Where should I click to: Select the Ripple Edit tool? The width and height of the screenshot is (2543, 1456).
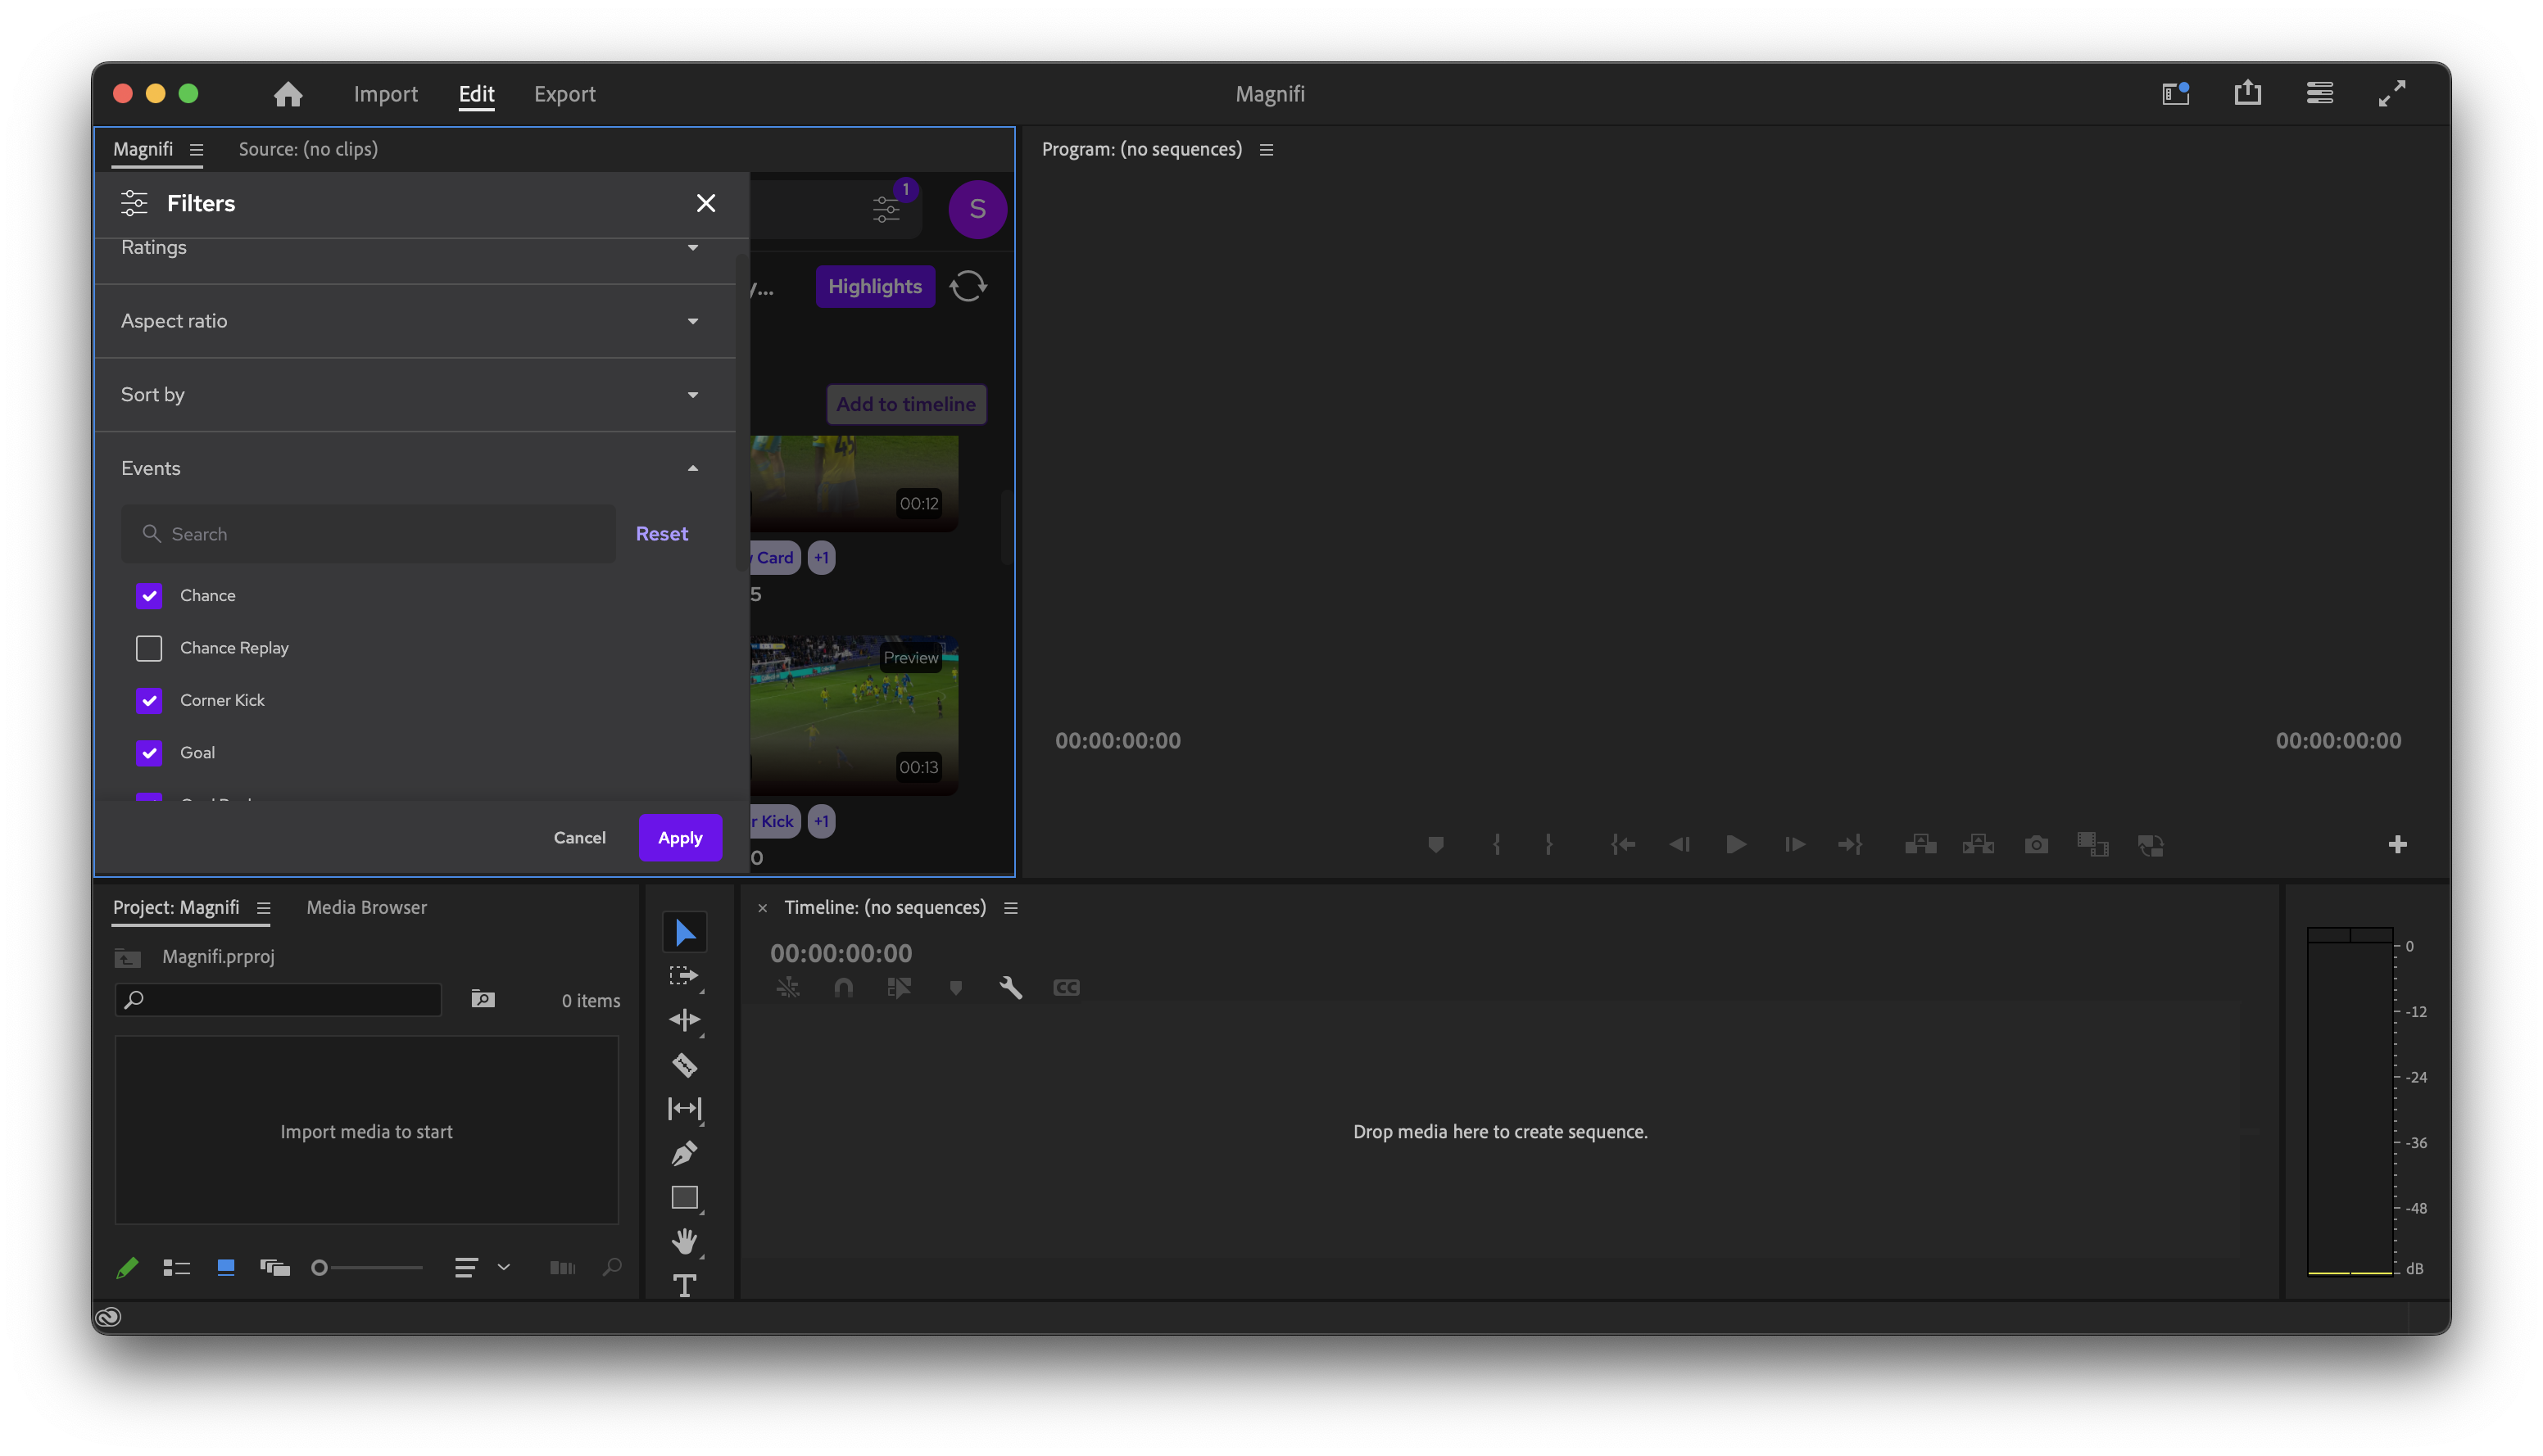pos(684,1020)
